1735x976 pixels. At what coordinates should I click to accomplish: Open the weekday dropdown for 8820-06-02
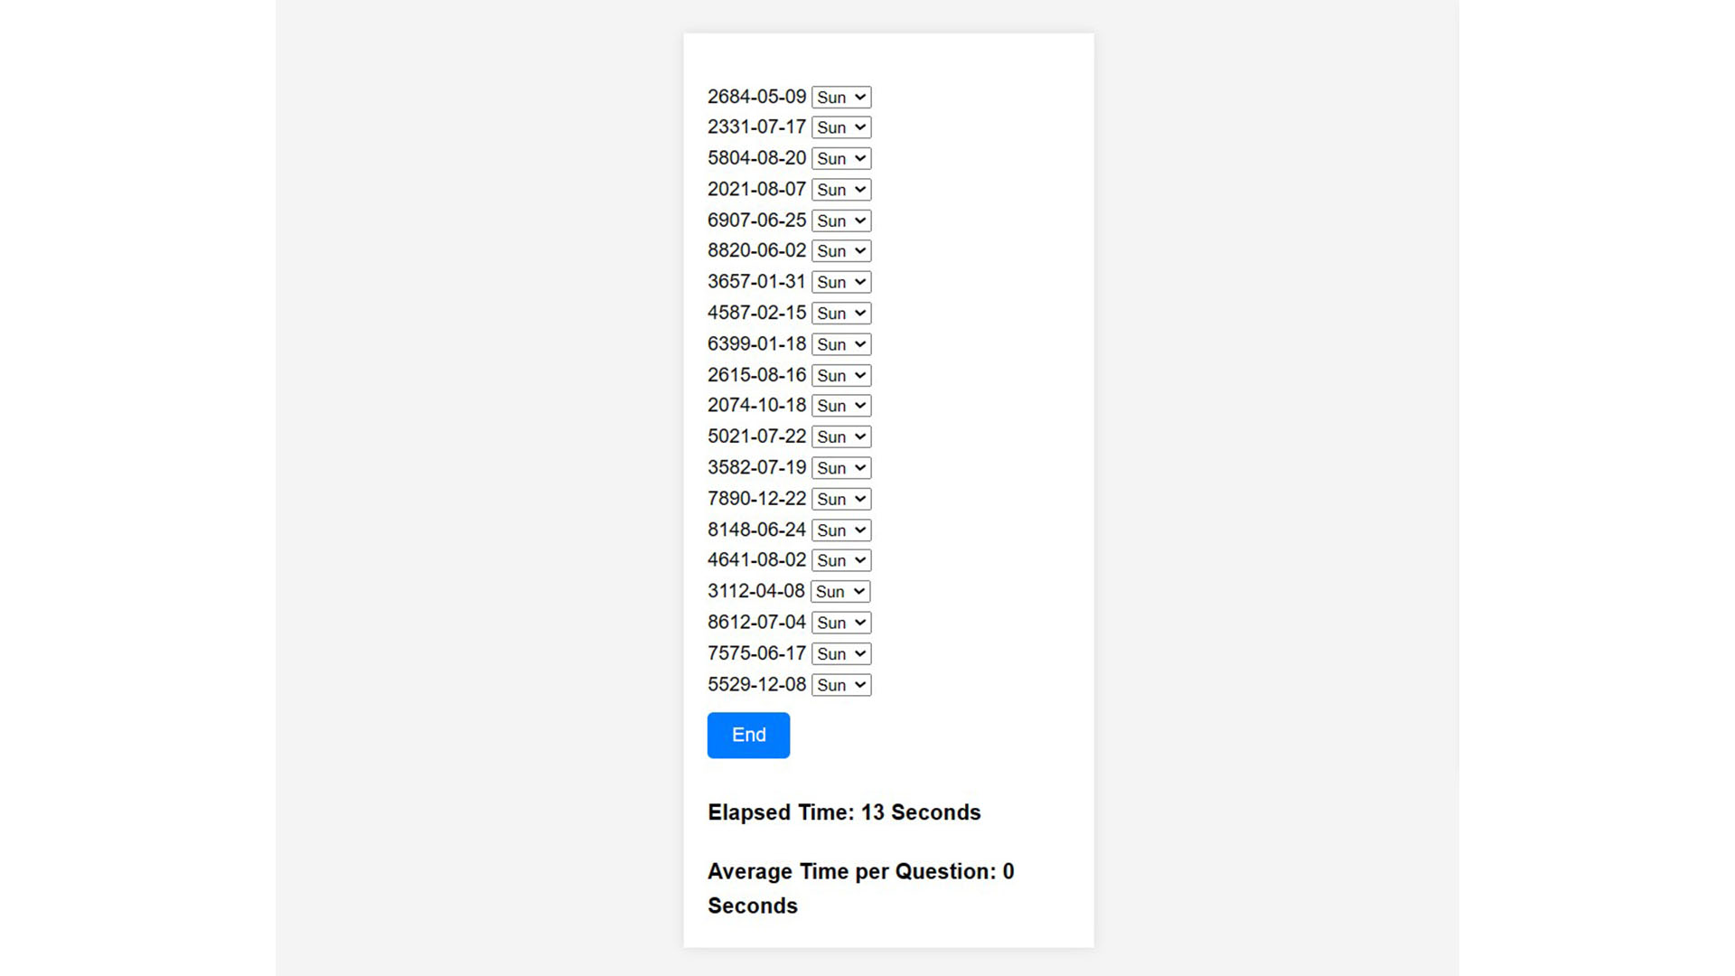tap(840, 251)
